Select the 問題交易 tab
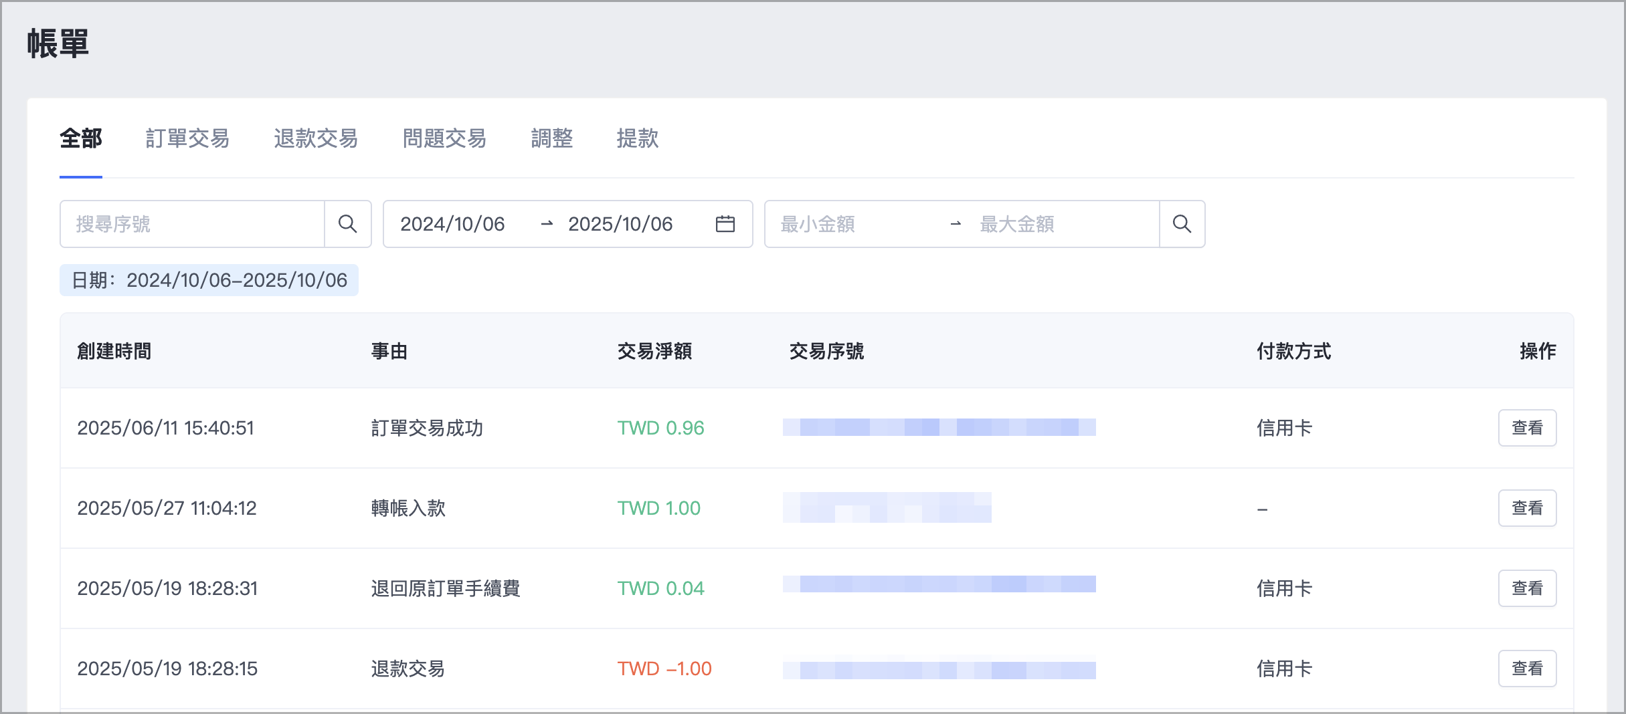This screenshot has height=714, width=1626. (444, 138)
